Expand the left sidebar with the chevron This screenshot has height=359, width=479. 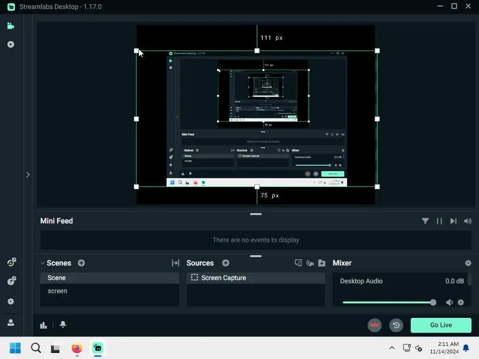28,175
